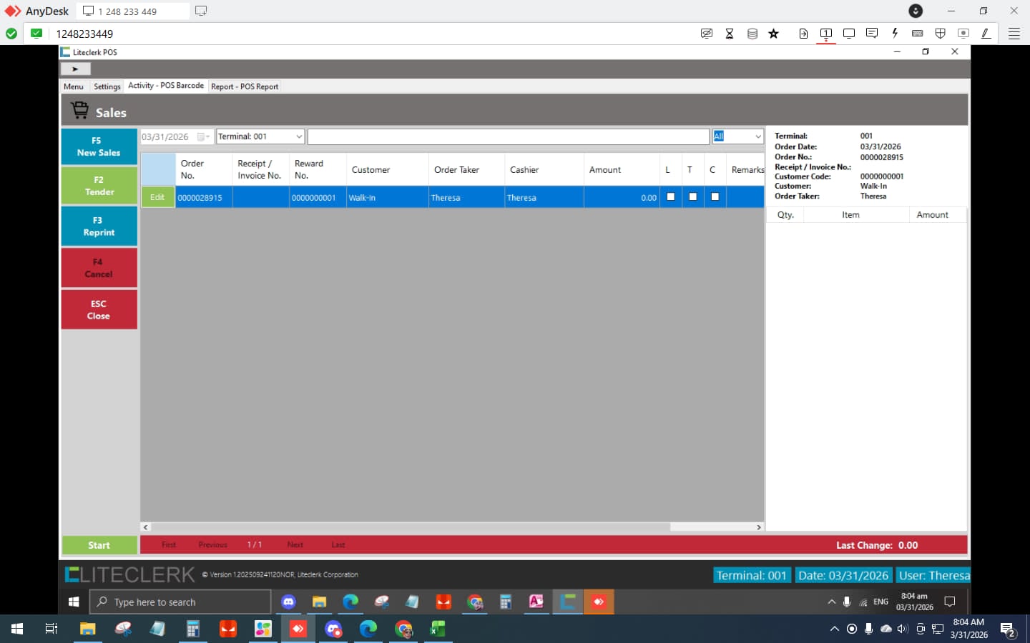Open the date picker for 03/31/2026
This screenshot has width=1030, height=643.
tap(203, 137)
